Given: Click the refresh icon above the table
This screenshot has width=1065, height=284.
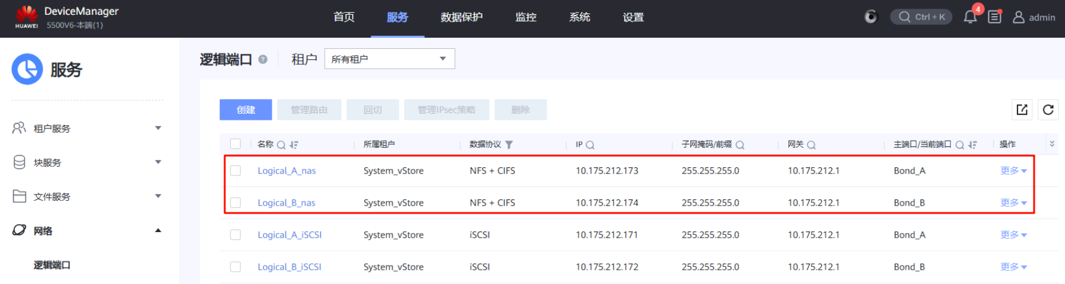Looking at the screenshot, I should pyautogui.click(x=1048, y=109).
